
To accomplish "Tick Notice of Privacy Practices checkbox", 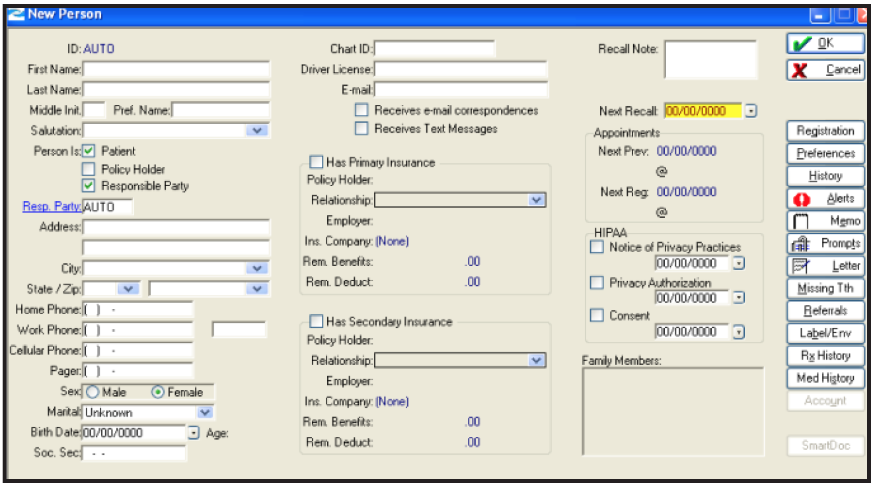I will click(597, 247).
